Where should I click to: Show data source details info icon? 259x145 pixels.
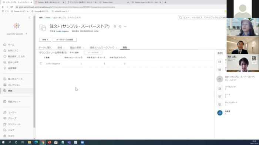pos(120,26)
